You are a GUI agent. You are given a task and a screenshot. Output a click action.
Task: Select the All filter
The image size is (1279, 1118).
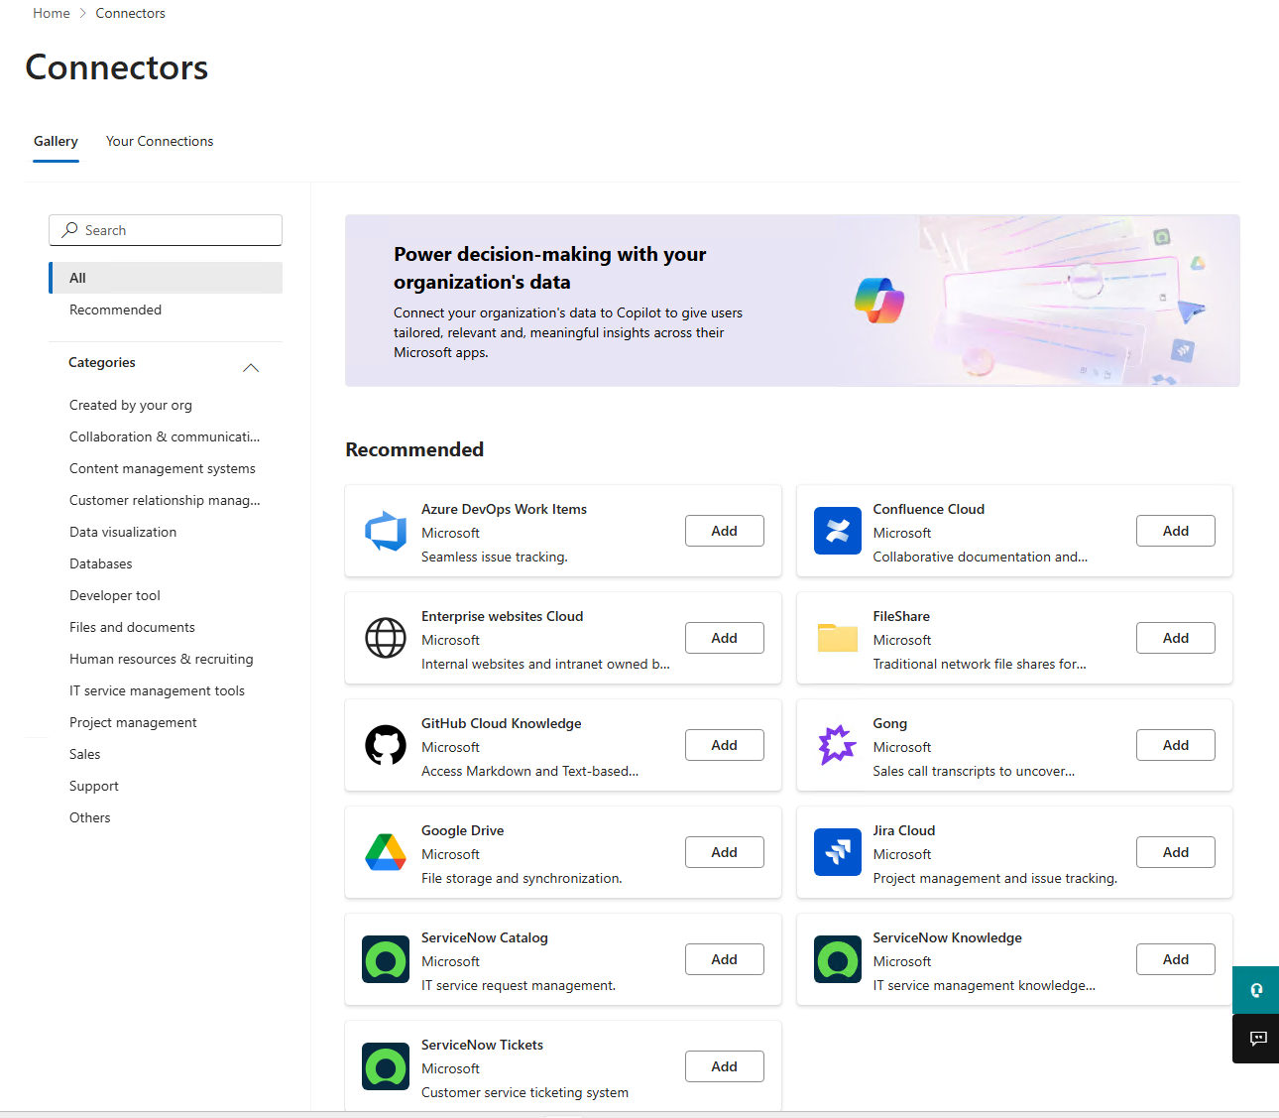point(166,278)
